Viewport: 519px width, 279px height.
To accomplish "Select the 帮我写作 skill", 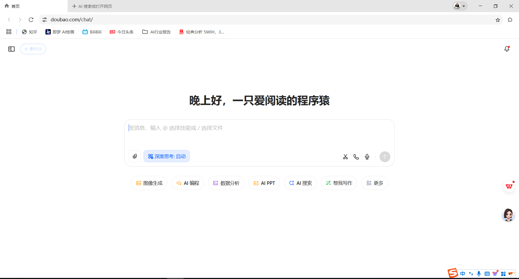I will pos(339,183).
